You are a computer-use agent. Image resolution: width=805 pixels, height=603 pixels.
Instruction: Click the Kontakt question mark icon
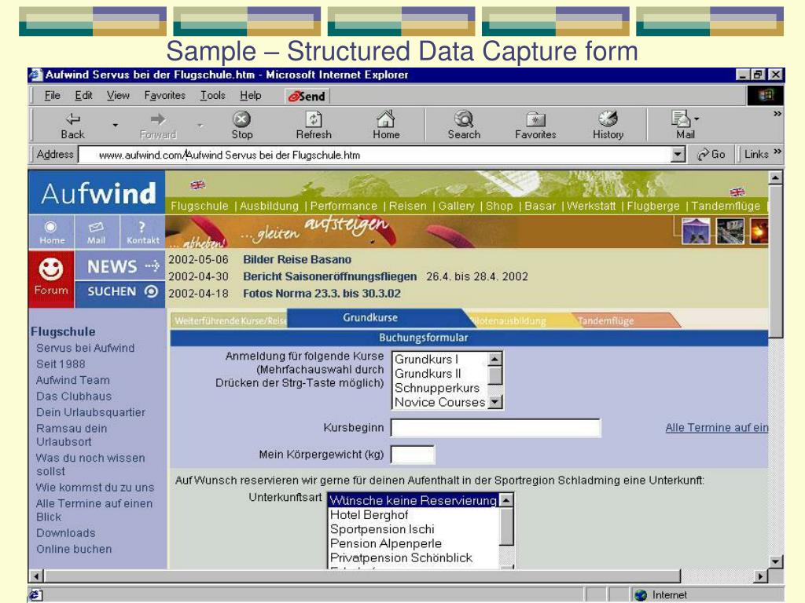coord(142,227)
